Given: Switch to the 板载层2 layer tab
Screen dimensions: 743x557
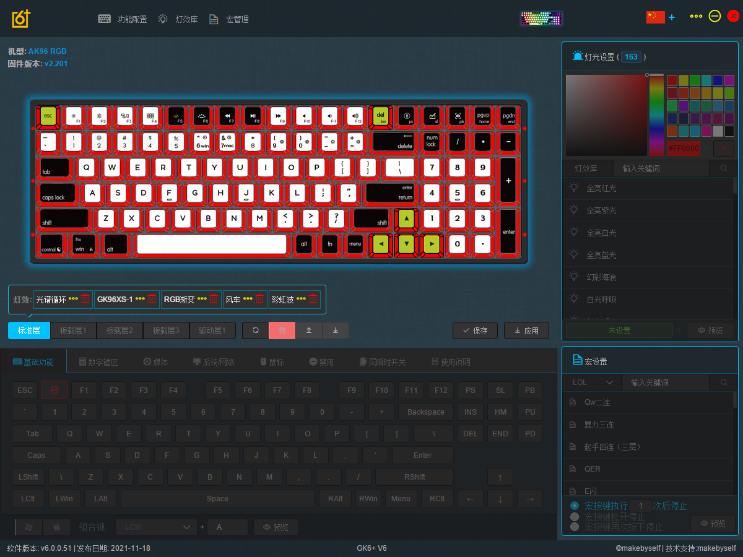Looking at the screenshot, I should click(x=119, y=330).
